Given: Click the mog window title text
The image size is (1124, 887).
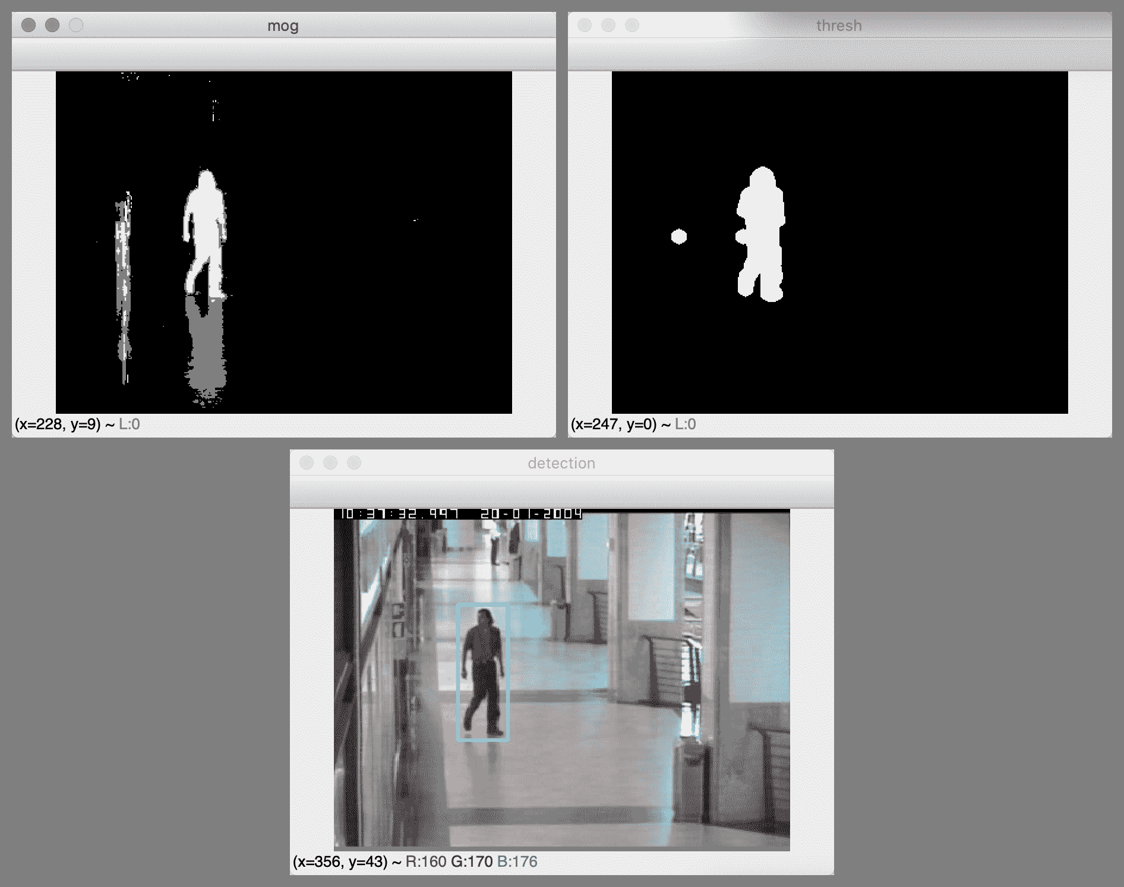Looking at the screenshot, I should click(283, 26).
